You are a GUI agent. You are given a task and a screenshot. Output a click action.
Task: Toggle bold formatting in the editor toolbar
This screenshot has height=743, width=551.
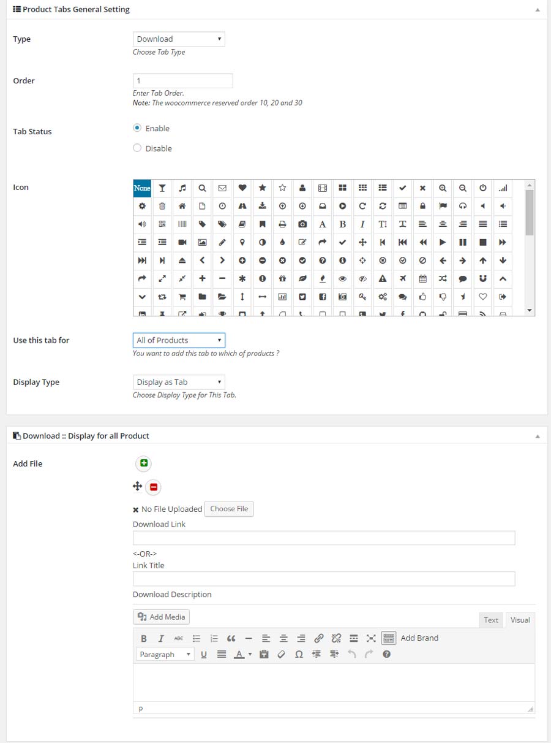click(x=143, y=638)
